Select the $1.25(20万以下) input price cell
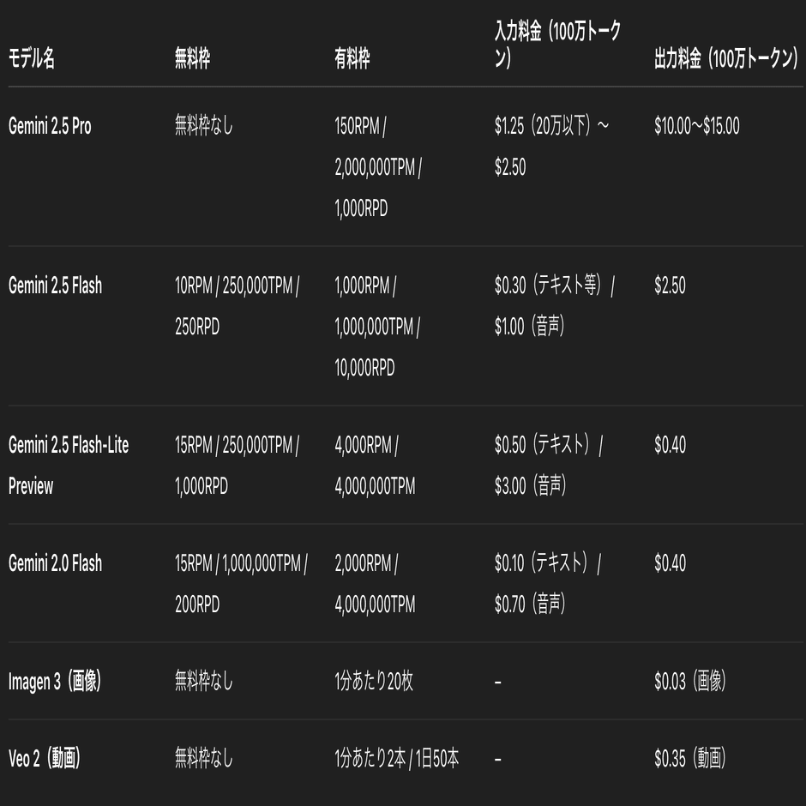The height and width of the screenshot is (806, 806). pyautogui.click(x=551, y=147)
